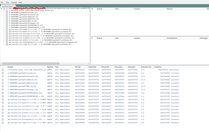209x132 pixels.
Task: Sort module list by Subsystem Ver. column
Action: click(x=147, y=67)
